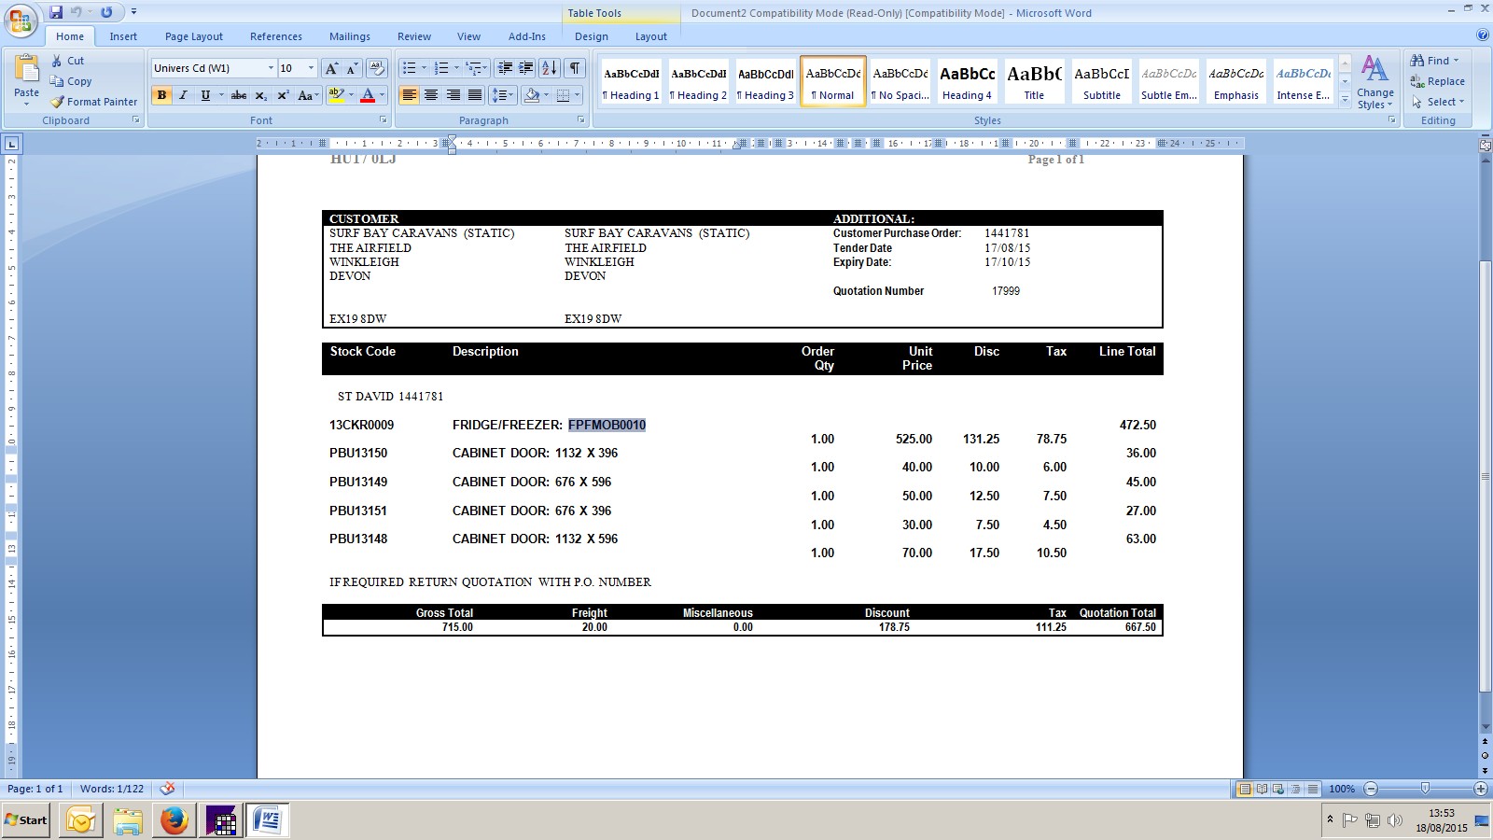Click the Center alignment icon
The image size is (1493, 840).
pyautogui.click(x=431, y=95)
